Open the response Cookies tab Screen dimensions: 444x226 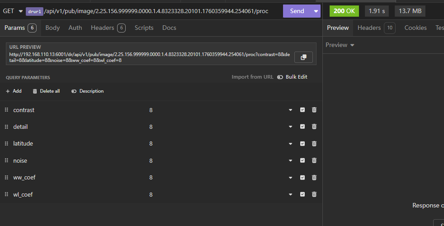415,28
